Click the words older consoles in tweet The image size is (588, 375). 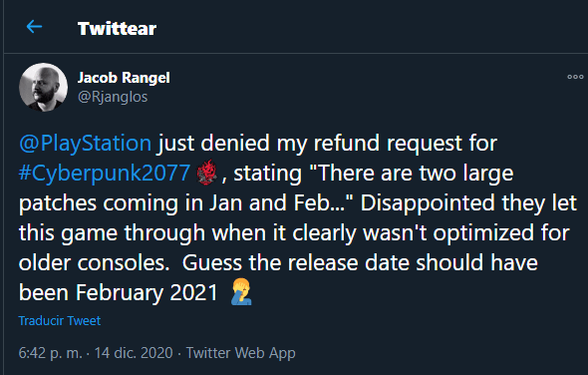(94, 262)
